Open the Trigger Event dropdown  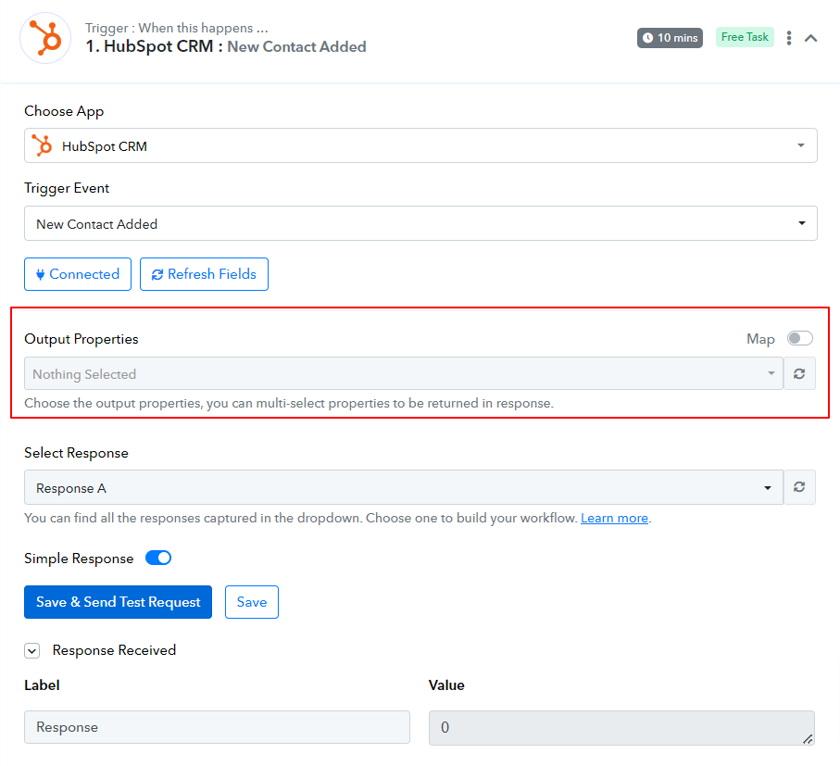420,223
